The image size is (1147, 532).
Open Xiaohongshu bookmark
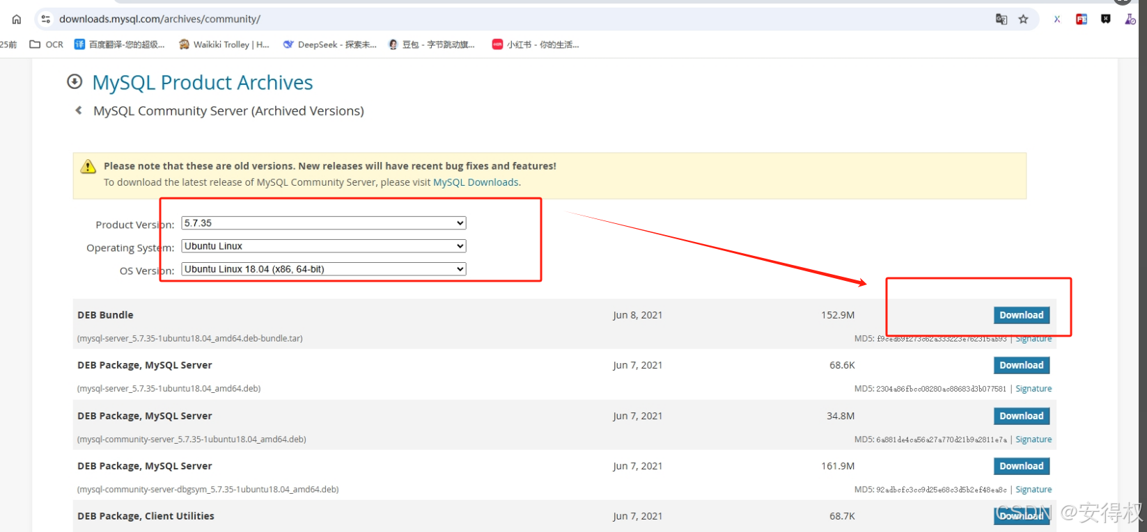pos(536,45)
